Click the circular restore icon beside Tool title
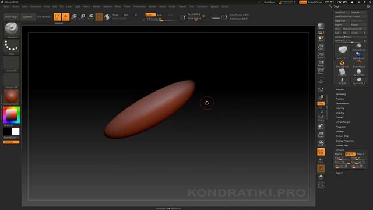This screenshot has width=373, height=210. 368,6
